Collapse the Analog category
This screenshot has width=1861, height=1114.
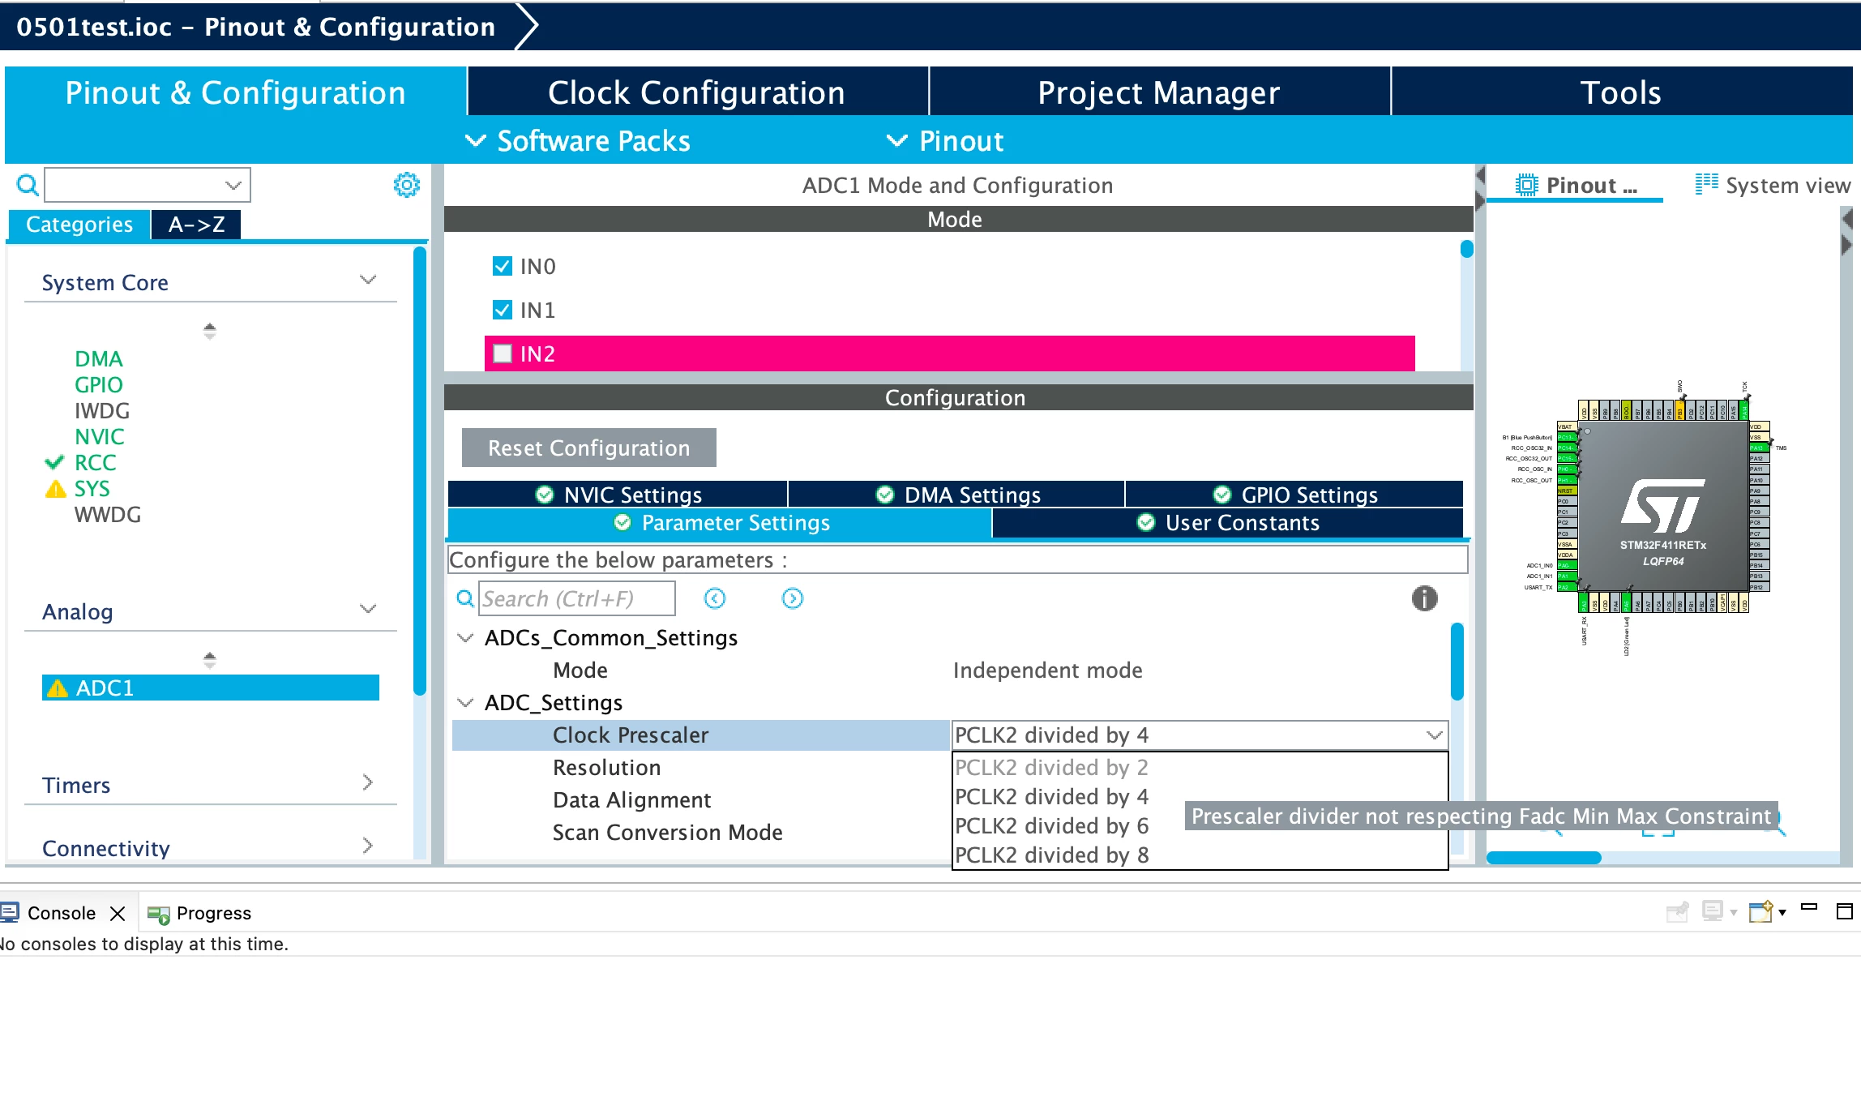point(368,610)
